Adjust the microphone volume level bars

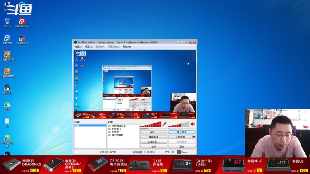coord(151,124)
